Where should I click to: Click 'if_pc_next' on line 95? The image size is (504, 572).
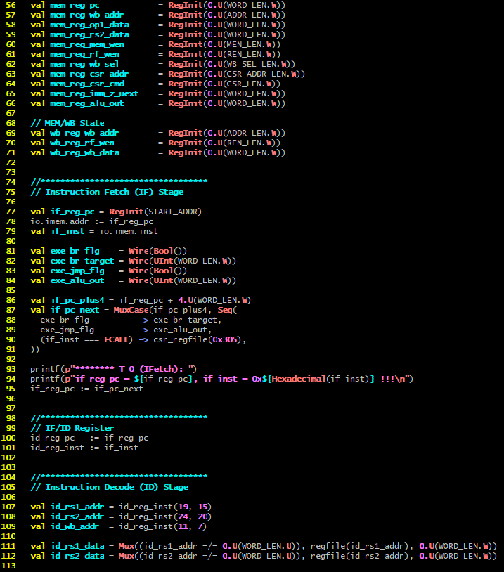[119, 389]
